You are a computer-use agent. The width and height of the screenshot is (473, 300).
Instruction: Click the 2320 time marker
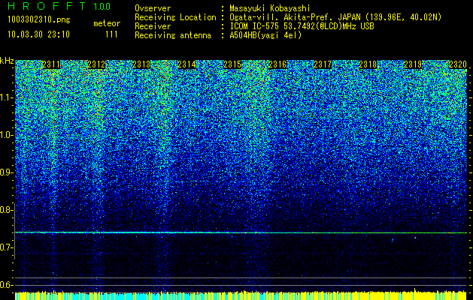[458, 64]
